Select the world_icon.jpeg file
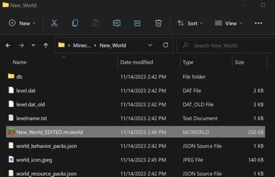 [x=34, y=160]
